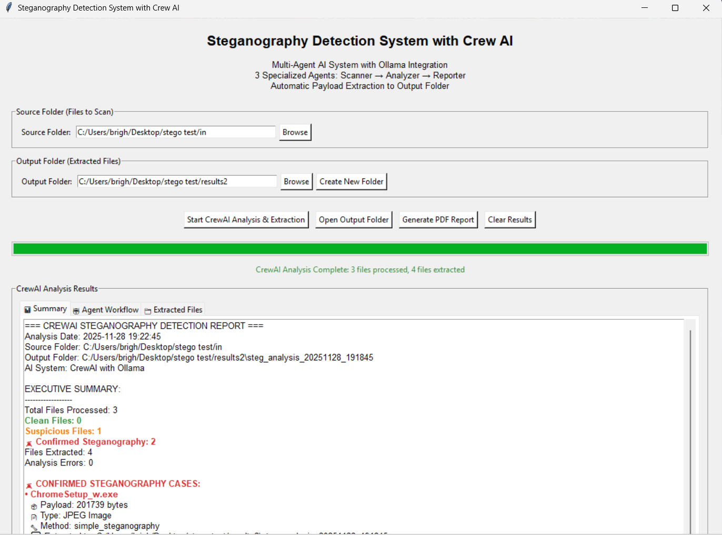Click the icon next to Payload: 201739 bytes

tap(34, 506)
